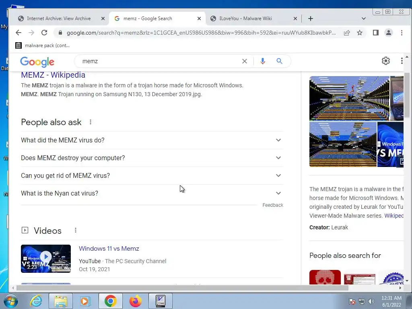The height and width of the screenshot is (309, 412).
Task: Open the malware pack bookmark
Action: (43, 45)
